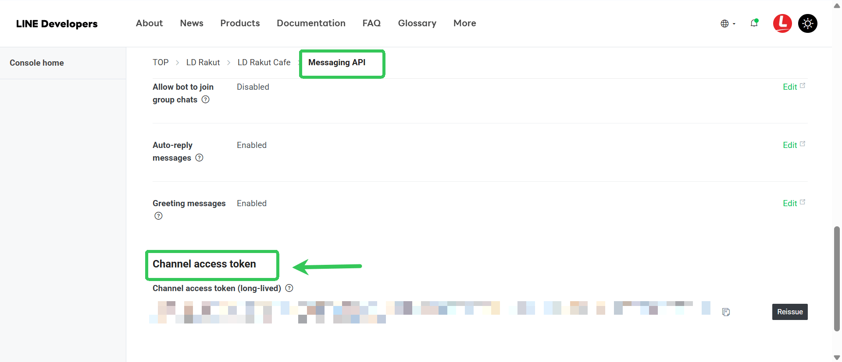Open the notifications bell
Viewport: 842px width, 362px height.
point(754,23)
